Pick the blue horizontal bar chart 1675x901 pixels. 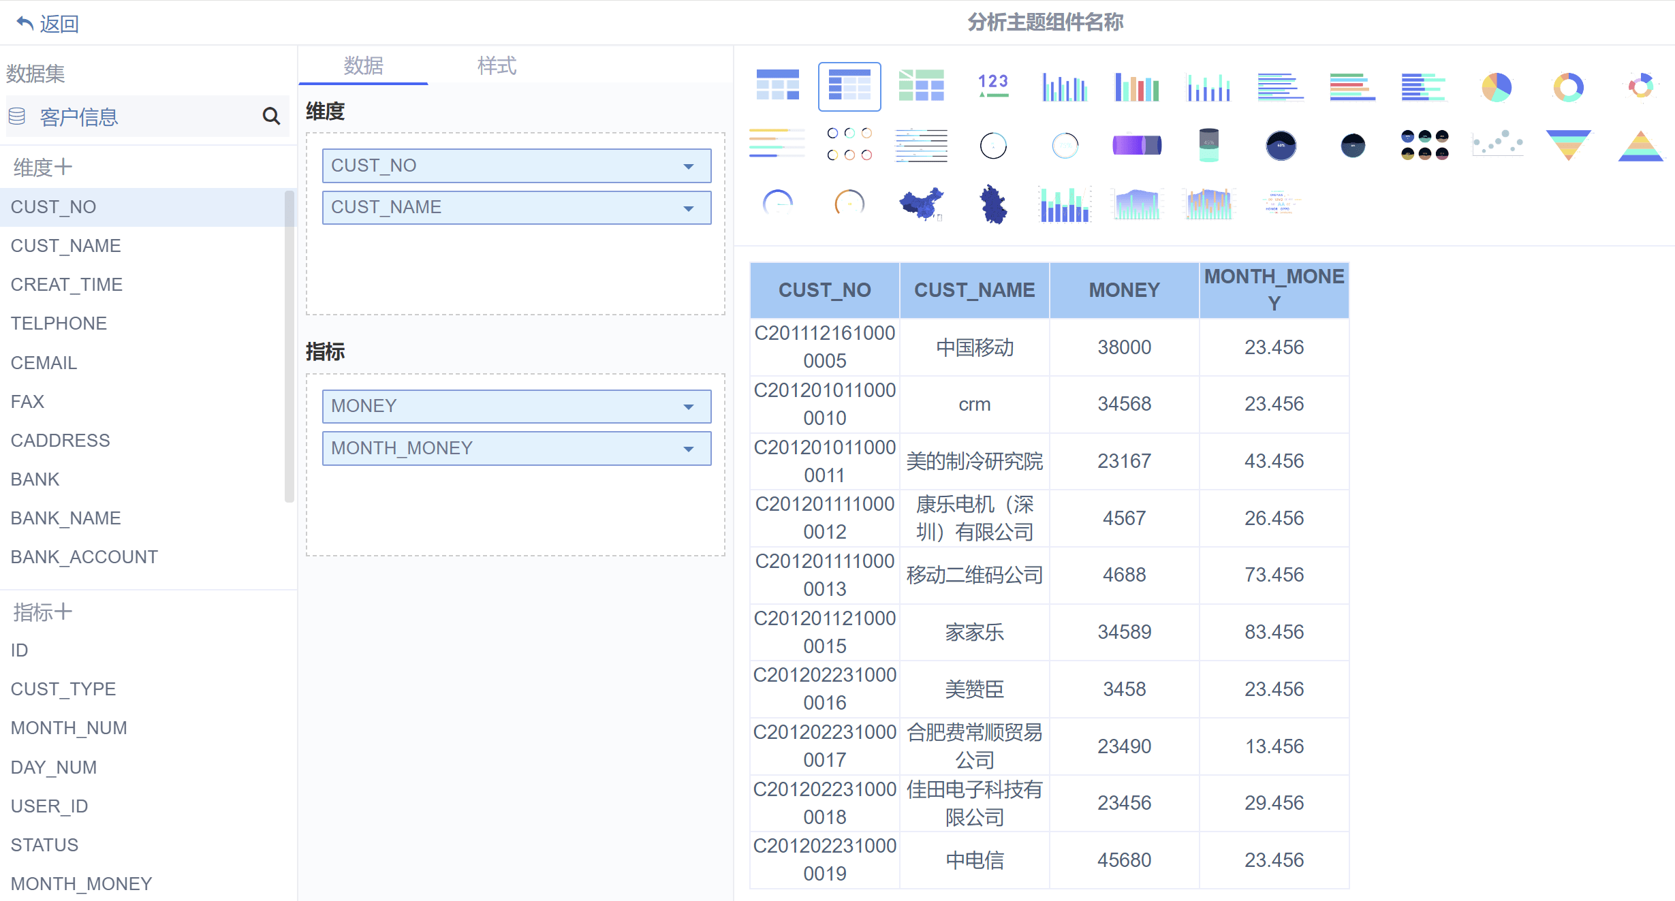pyautogui.click(x=1281, y=86)
